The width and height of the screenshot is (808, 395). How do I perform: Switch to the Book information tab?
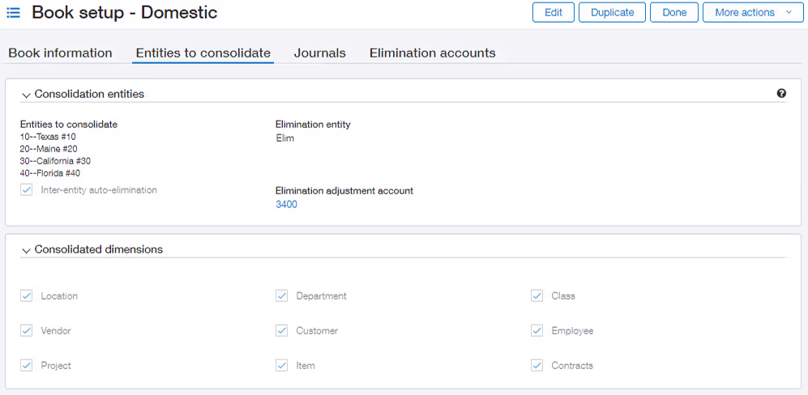(x=60, y=53)
